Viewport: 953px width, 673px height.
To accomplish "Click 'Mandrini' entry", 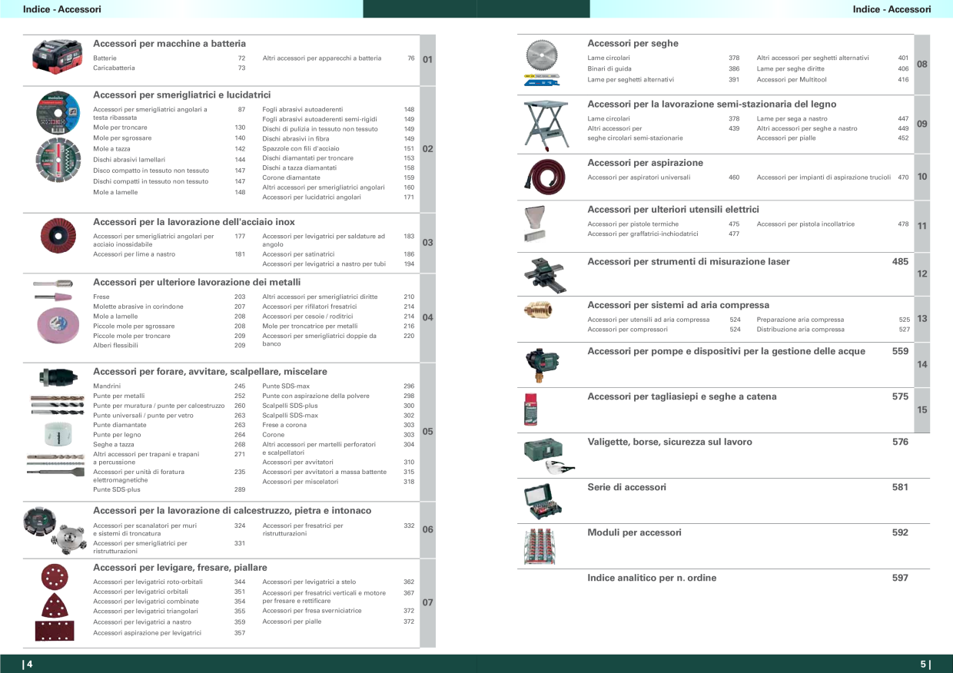I will [x=107, y=386].
